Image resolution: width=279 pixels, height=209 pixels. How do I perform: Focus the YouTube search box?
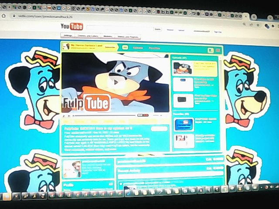click(x=120, y=28)
